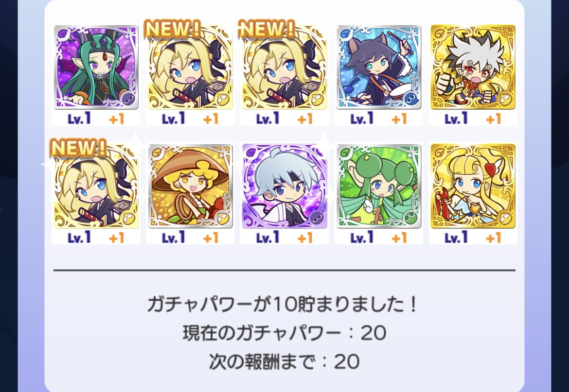The height and width of the screenshot is (392, 569).
Task: Select the mushroom hat girl card
Action: point(190,186)
